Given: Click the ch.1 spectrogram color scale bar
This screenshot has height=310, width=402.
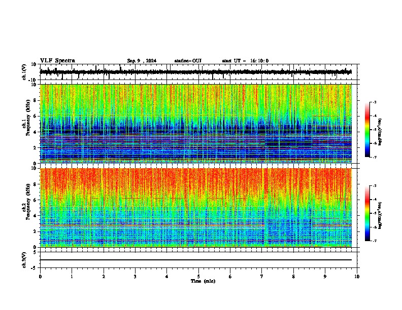Looking at the screenshot, I should [367, 130].
